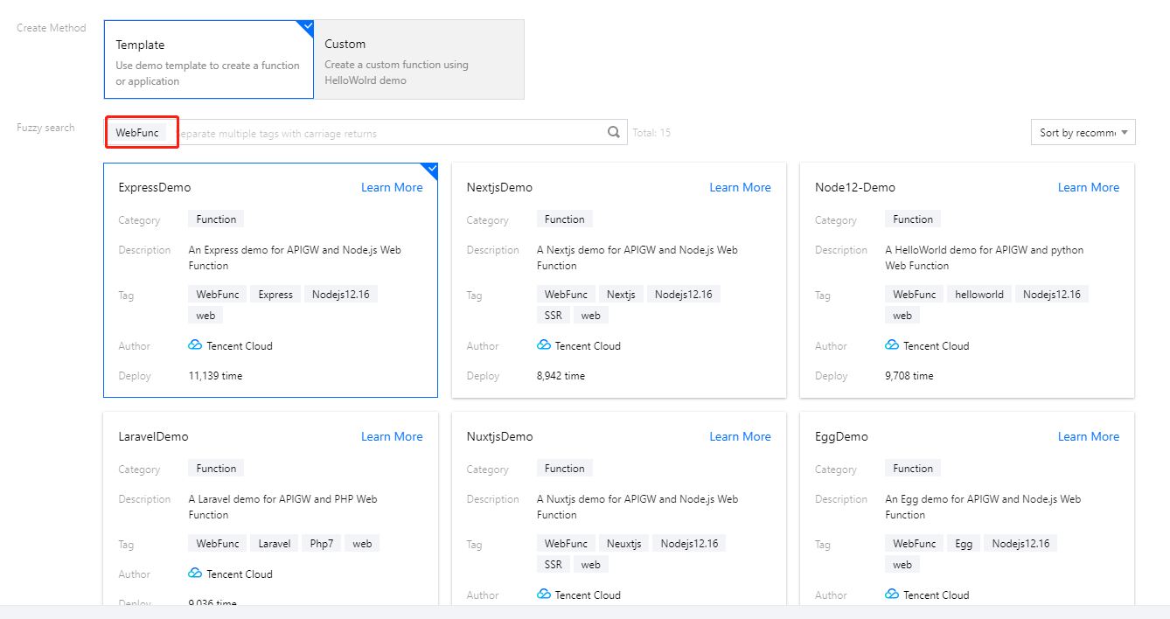
Task: Open Learn More for EggDemo
Action: pyautogui.click(x=1088, y=436)
